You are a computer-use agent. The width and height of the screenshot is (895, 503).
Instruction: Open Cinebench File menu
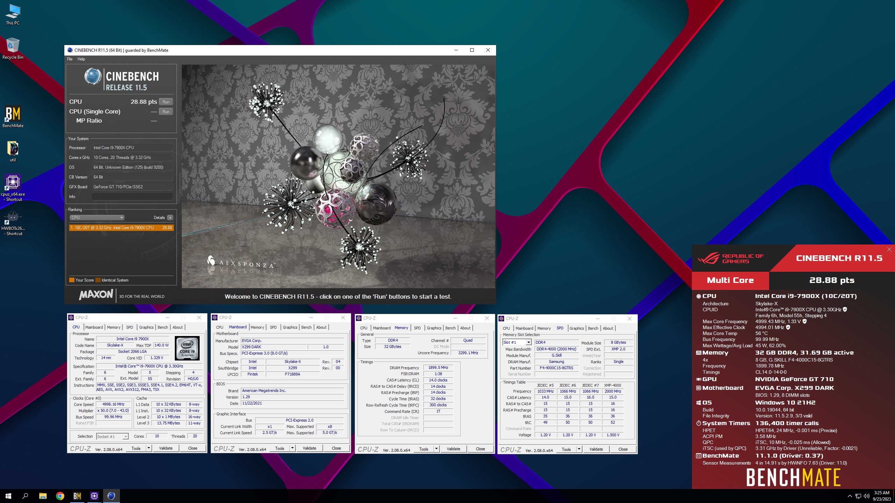click(x=70, y=59)
